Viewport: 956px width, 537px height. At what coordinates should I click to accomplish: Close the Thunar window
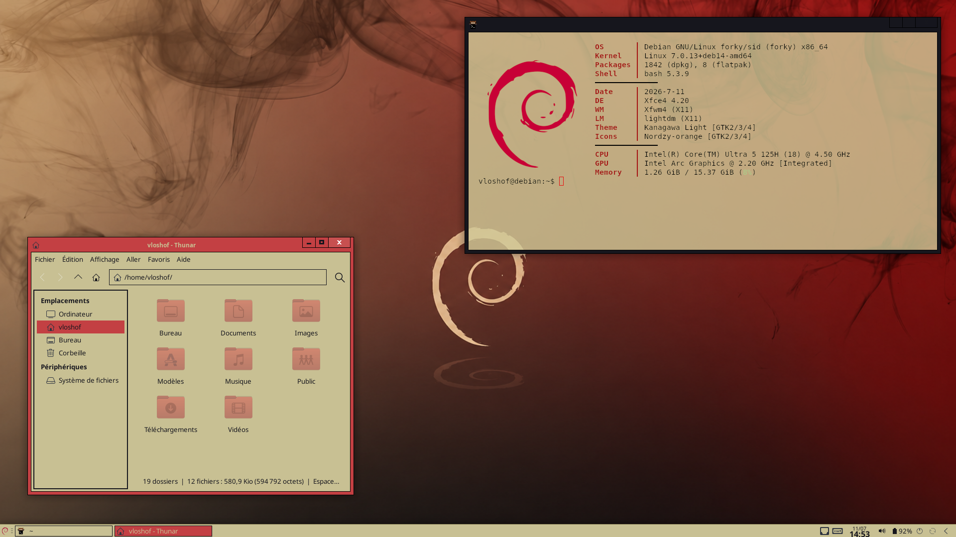point(339,242)
